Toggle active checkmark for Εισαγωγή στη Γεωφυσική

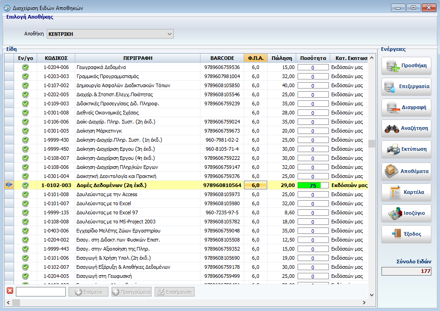[x=25, y=276]
